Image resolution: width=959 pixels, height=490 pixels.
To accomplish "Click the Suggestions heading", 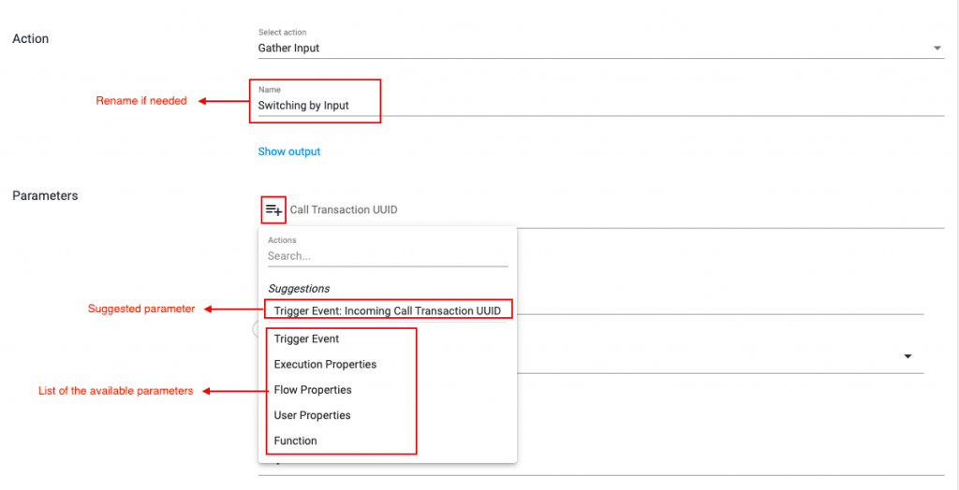I will (x=299, y=288).
